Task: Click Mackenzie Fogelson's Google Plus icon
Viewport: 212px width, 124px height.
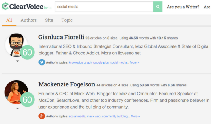Action: click(x=42, y=116)
